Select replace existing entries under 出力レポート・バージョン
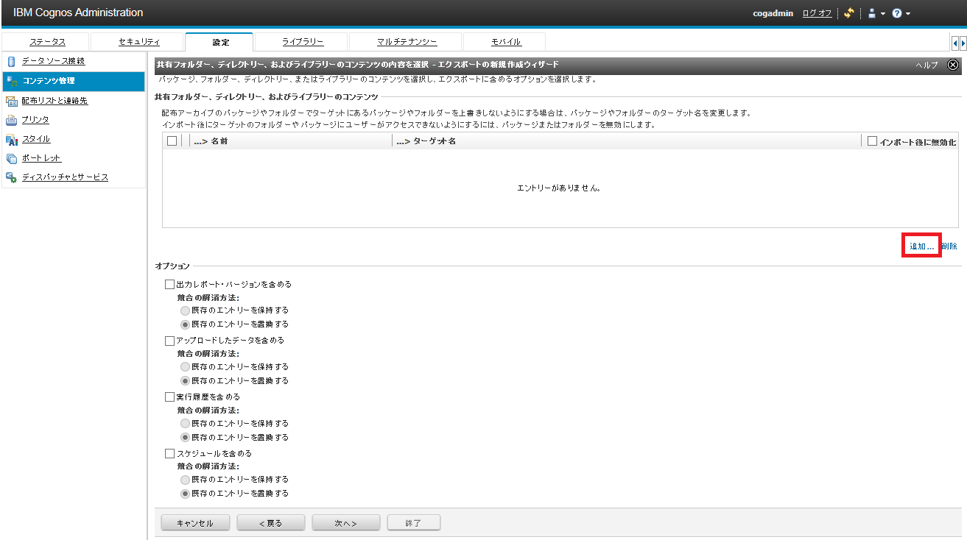The width and height of the screenshot is (967, 540). pyautogui.click(x=185, y=324)
